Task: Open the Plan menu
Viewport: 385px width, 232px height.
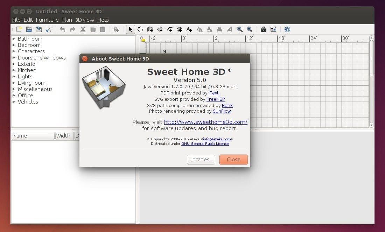Action: tap(67, 20)
